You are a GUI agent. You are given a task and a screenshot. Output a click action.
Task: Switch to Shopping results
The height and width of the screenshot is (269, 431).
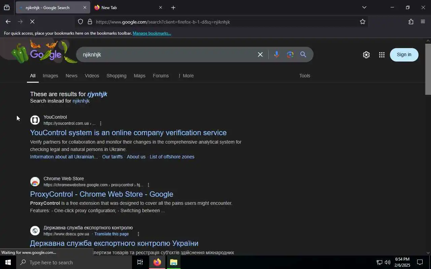(117, 76)
